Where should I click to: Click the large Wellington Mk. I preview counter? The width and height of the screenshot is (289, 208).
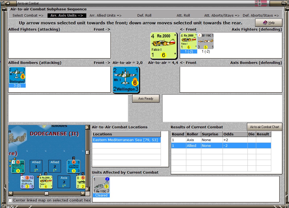pos(126,80)
